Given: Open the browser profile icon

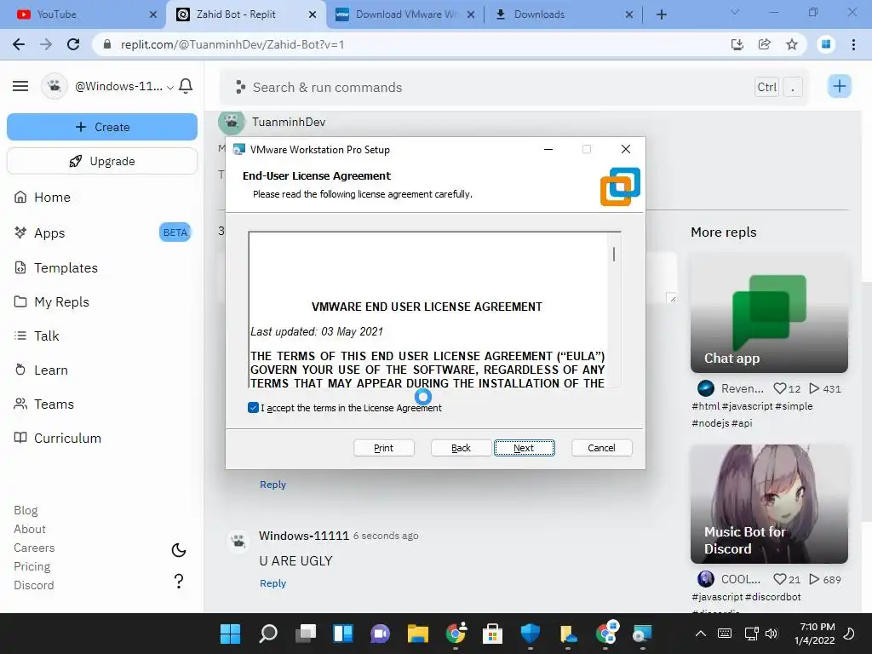Looking at the screenshot, I should (826, 44).
